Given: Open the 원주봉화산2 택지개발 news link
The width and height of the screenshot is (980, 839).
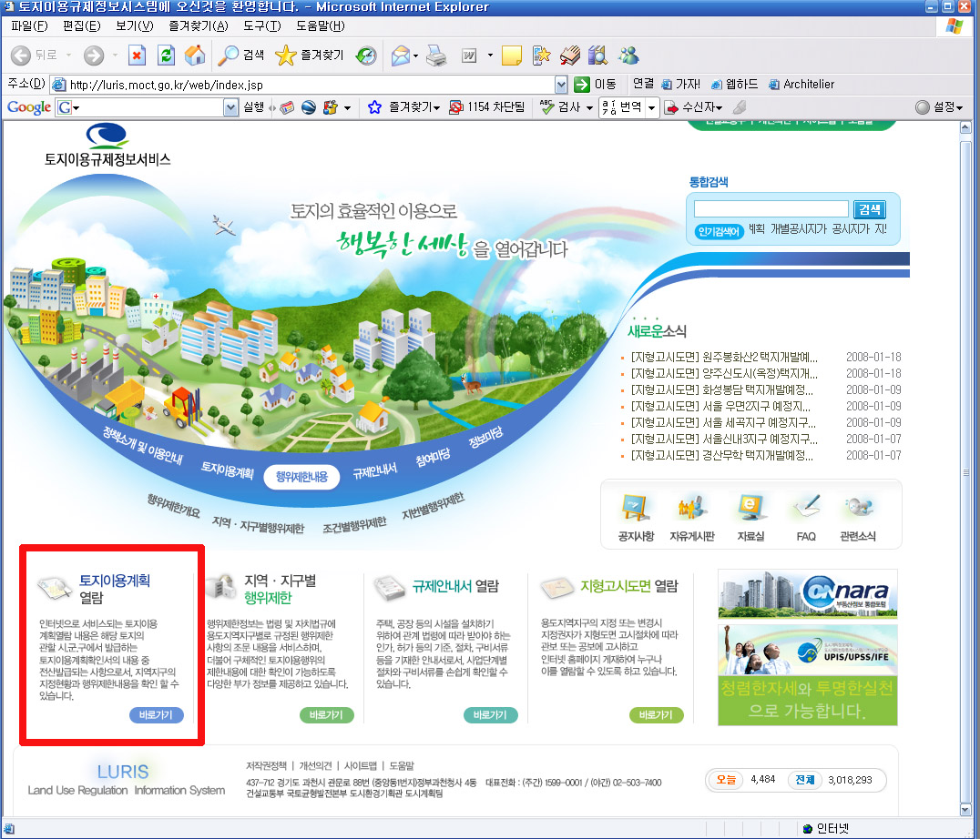Looking at the screenshot, I should point(724,357).
